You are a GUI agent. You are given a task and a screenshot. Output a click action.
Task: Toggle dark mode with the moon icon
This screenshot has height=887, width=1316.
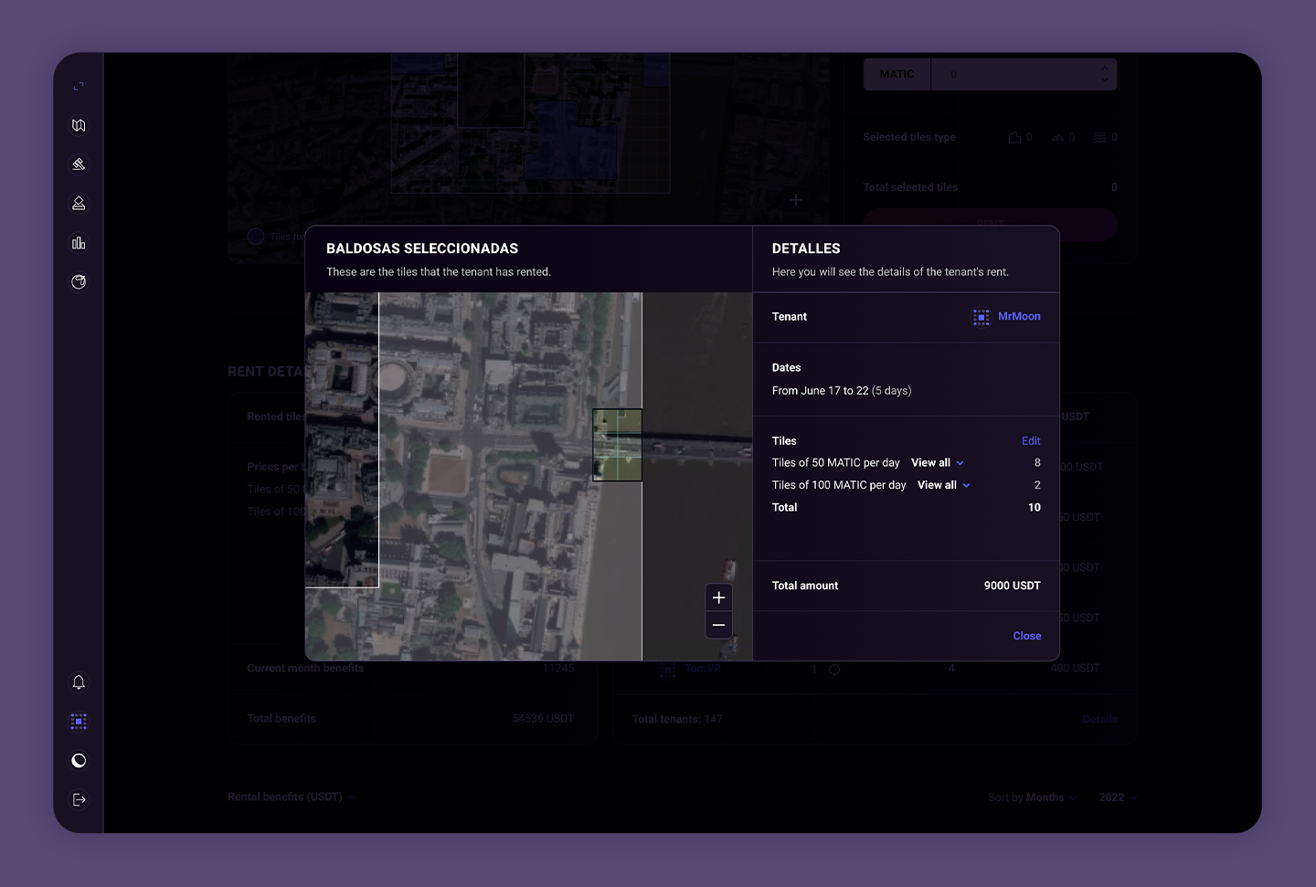(x=79, y=761)
